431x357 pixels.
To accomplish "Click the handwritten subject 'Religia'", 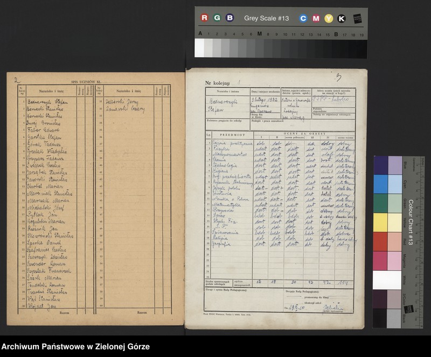I will (220, 238).
